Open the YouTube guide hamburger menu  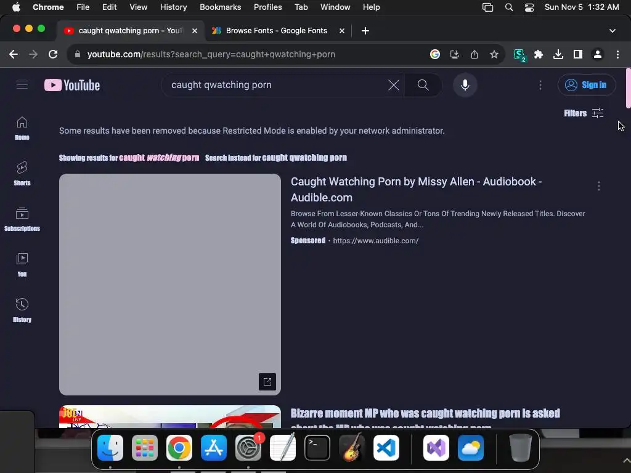pos(22,85)
